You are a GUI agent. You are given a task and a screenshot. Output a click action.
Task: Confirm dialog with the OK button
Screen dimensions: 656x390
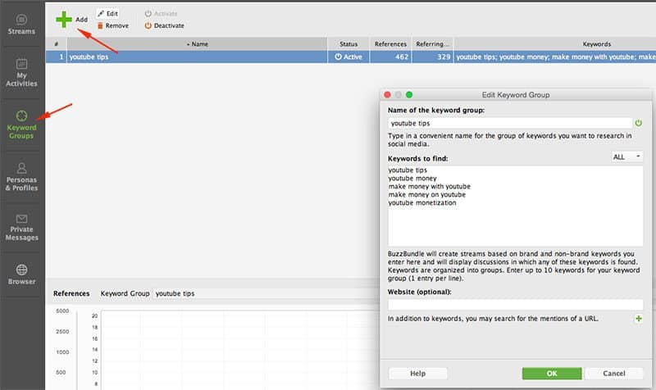tap(552, 374)
